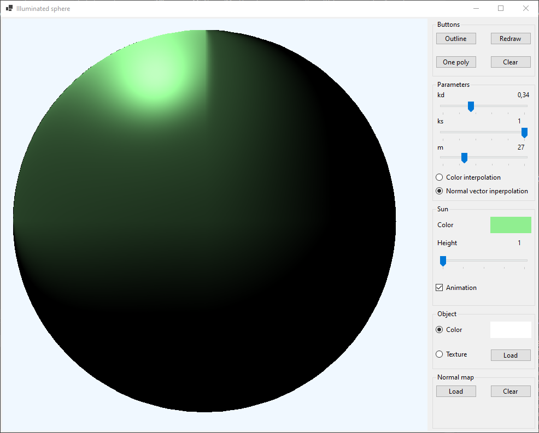Disable the Animation checkbox

coord(440,288)
